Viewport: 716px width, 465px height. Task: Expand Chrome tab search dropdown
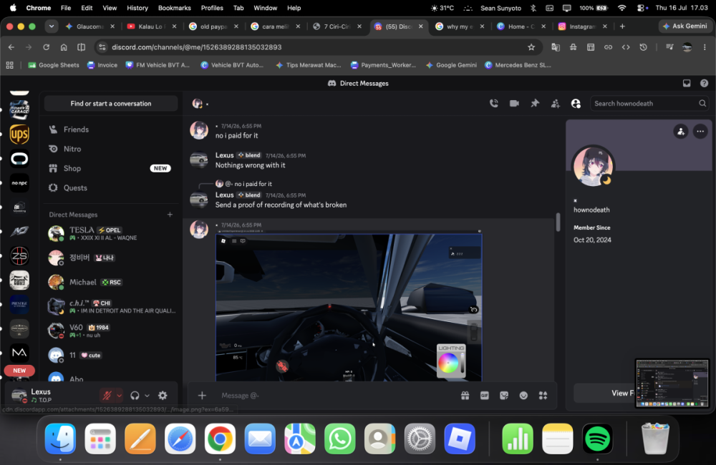(x=52, y=26)
